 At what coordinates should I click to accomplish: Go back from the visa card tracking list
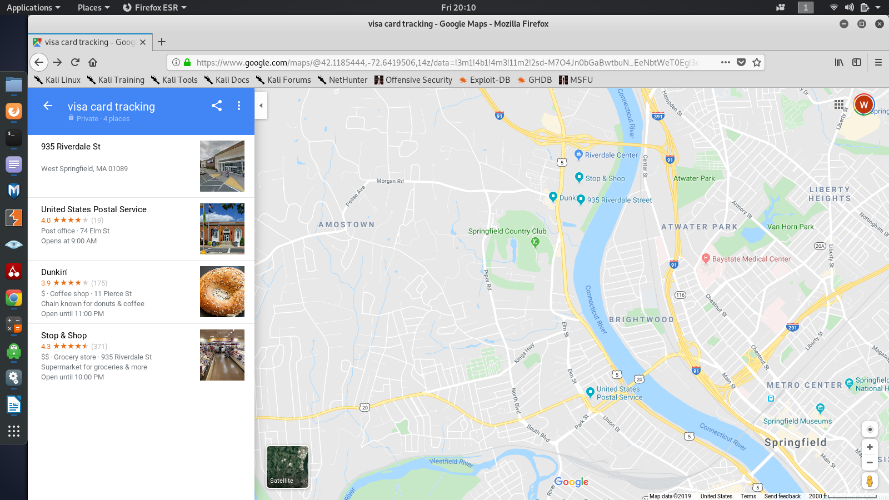(x=48, y=106)
